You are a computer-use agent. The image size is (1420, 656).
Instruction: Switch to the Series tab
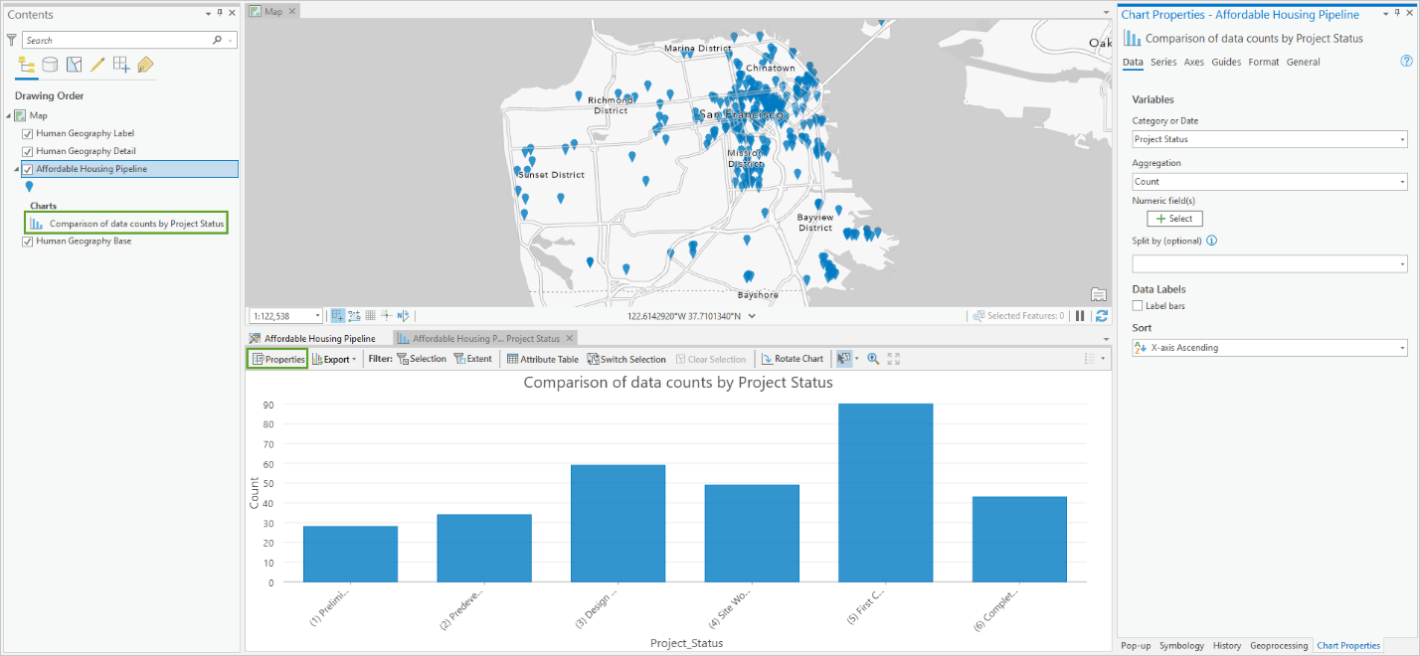point(1163,62)
